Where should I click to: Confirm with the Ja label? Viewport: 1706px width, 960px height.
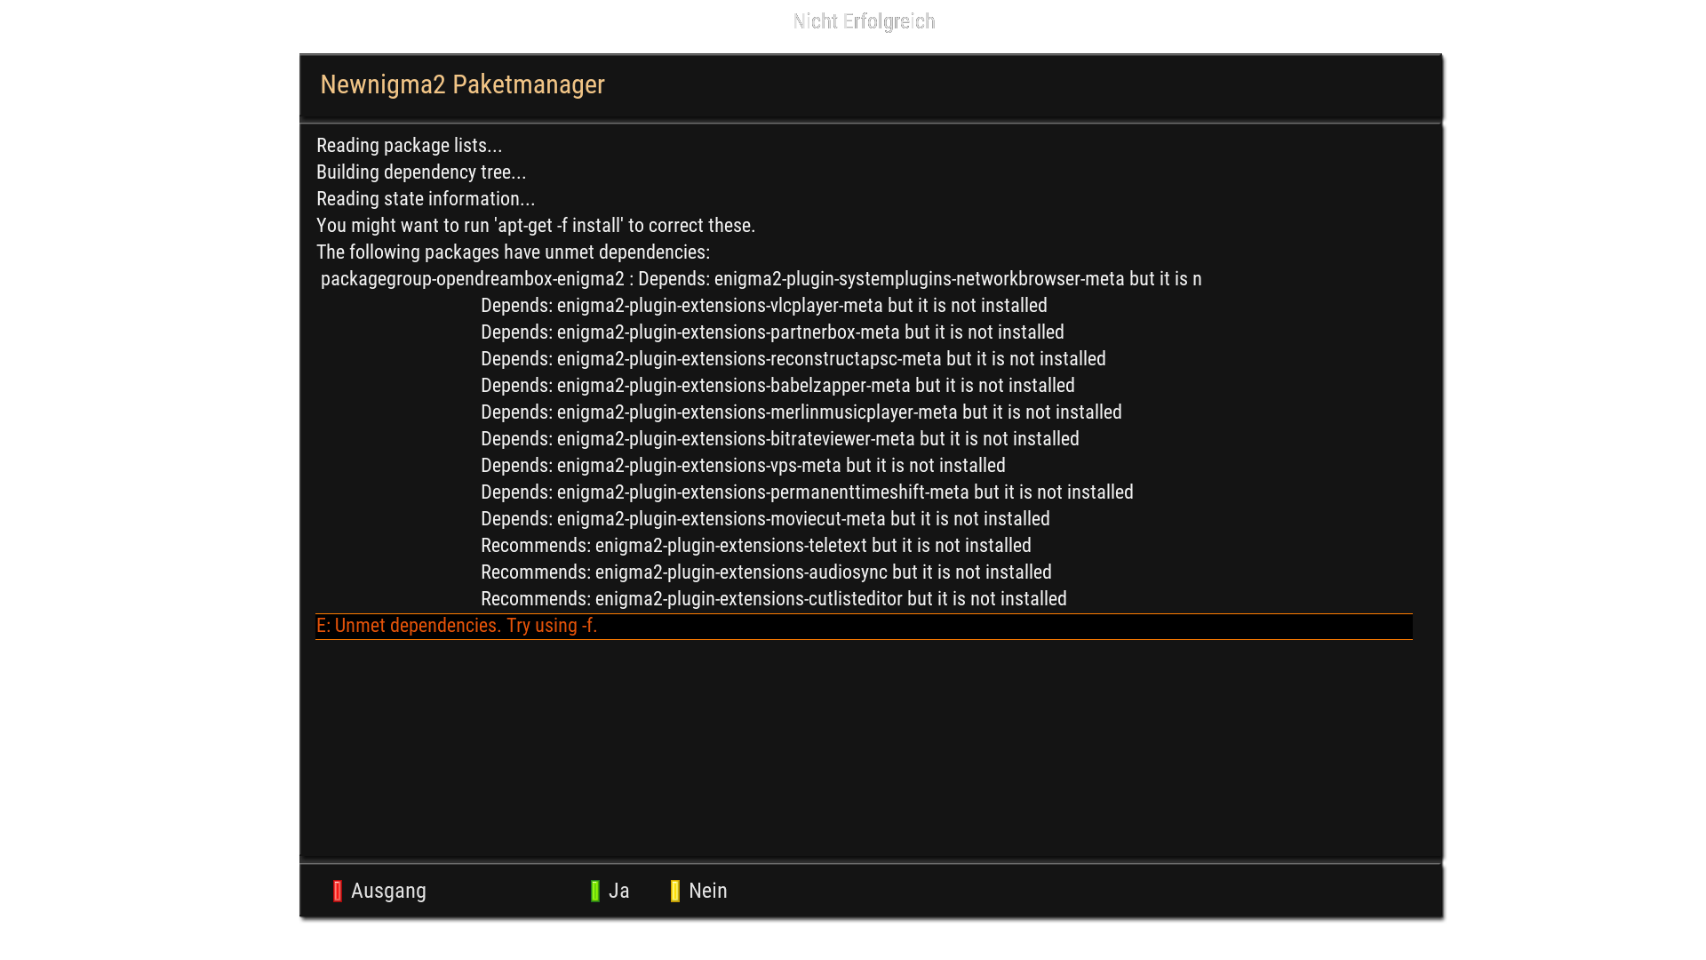(x=619, y=891)
